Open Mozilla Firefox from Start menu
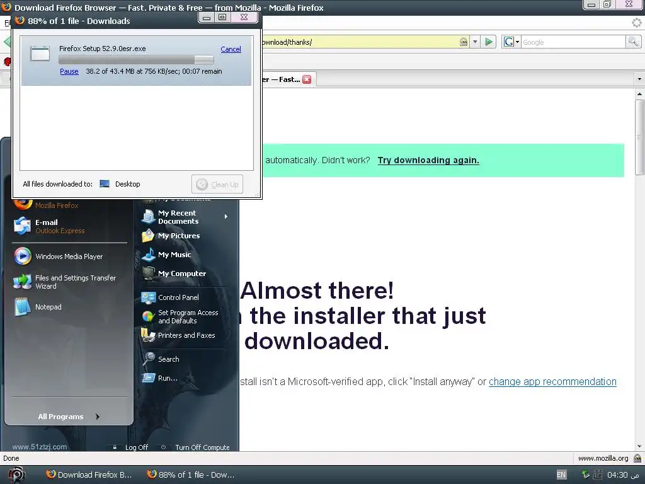Viewport: 645px width, 484px height. coord(56,205)
